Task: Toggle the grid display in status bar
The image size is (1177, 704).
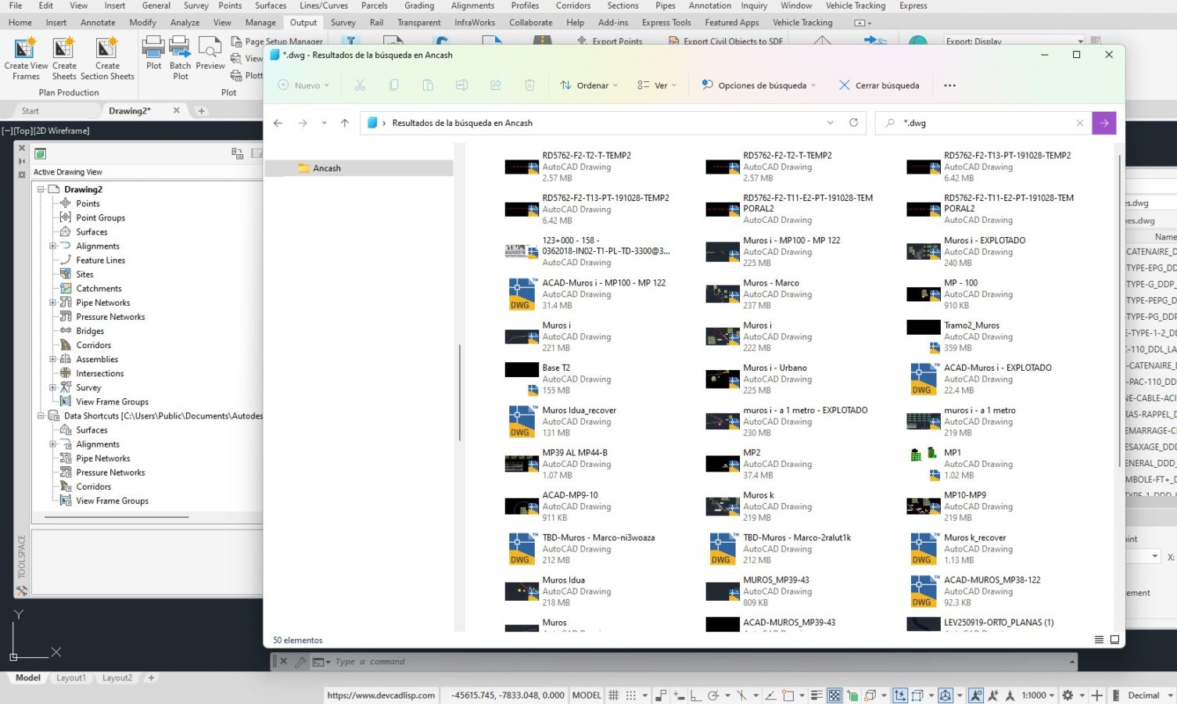Action: click(x=614, y=695)
